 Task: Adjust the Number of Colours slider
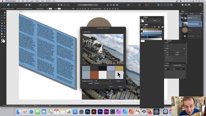pos(96,81)
